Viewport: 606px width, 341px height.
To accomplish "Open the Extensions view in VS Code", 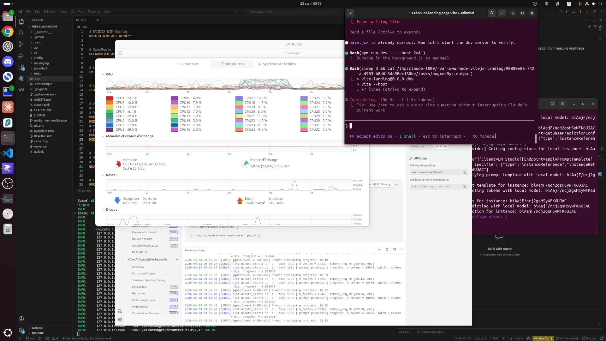I will coord(21,67).
